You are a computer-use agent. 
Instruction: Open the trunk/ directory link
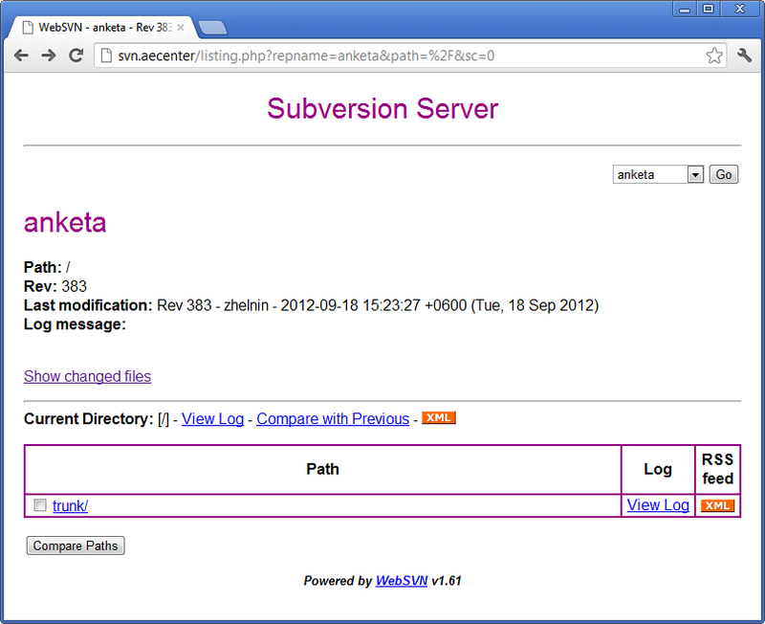point(71,505)
